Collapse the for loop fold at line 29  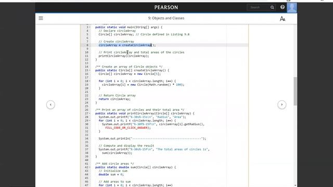click(x=89, y=121)
